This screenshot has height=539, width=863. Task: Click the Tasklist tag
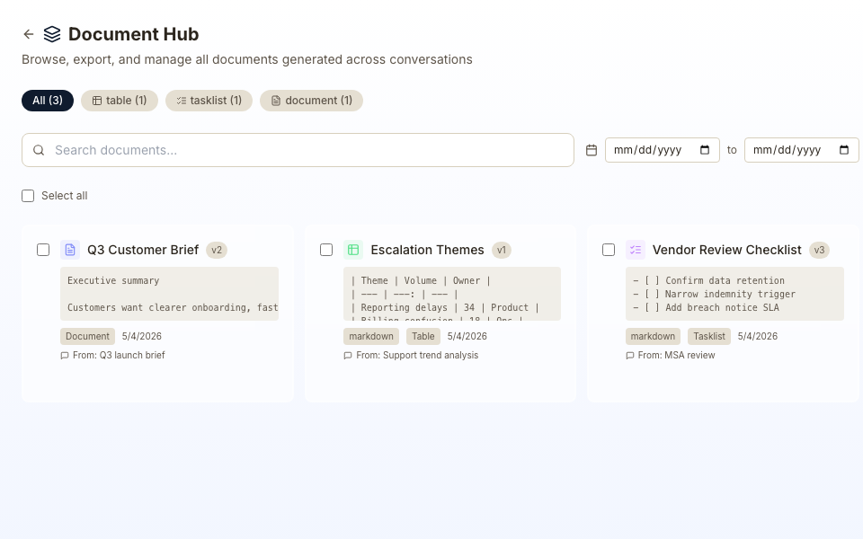click(709, 336)
